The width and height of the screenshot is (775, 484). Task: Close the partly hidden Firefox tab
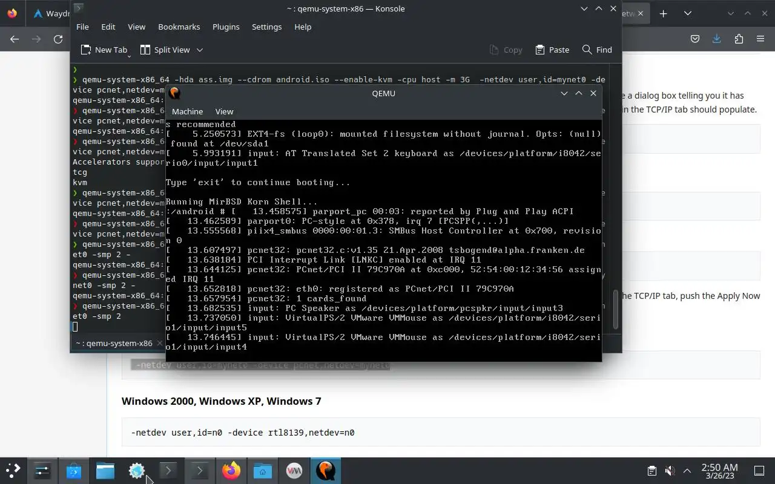[641, 13]
